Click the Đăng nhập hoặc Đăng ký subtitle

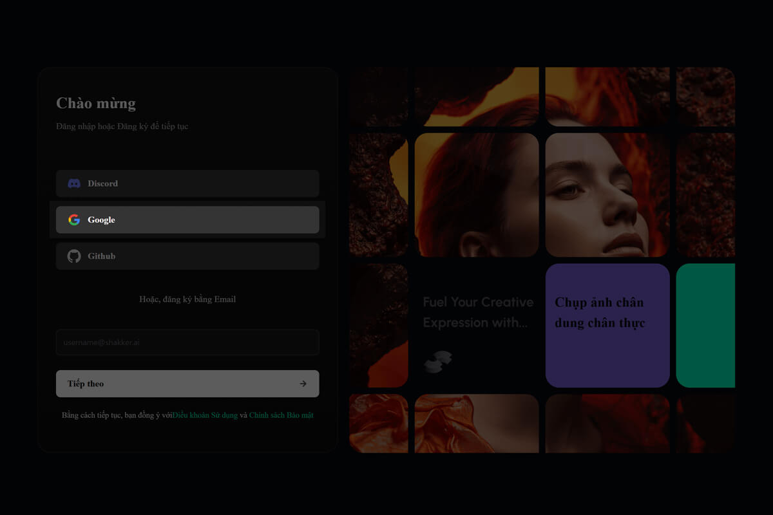(x=122, y=126)
